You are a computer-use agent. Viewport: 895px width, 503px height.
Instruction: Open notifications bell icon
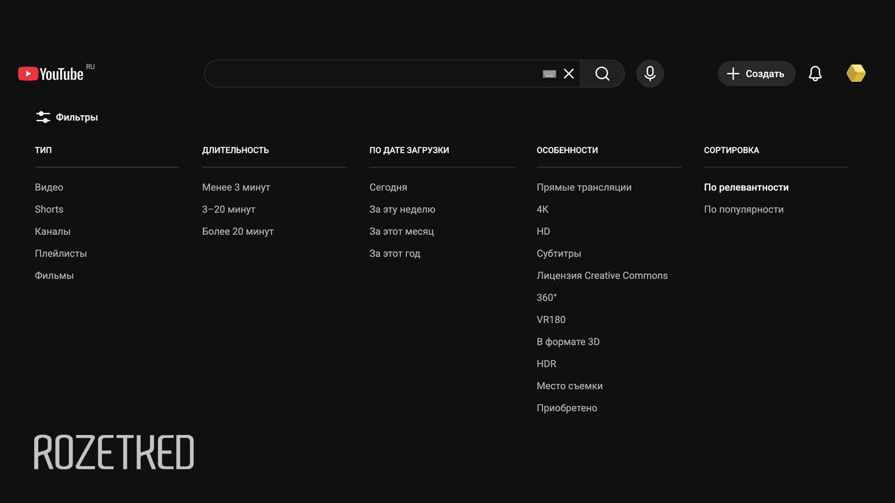(815, 74)
